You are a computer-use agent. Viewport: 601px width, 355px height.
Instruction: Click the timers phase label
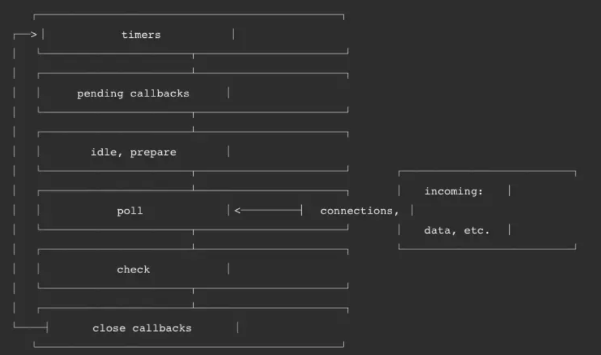pos(141,35)
